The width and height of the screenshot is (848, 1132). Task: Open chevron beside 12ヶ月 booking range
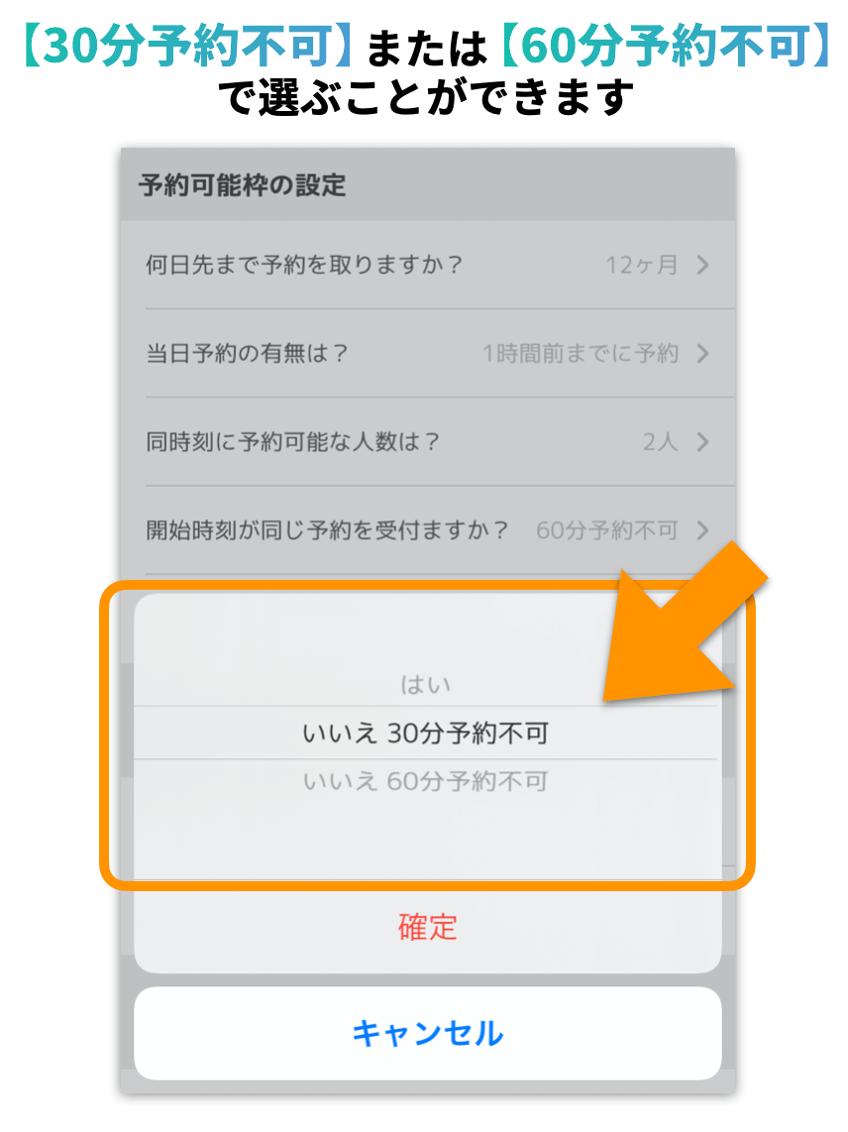pos(703,265)
